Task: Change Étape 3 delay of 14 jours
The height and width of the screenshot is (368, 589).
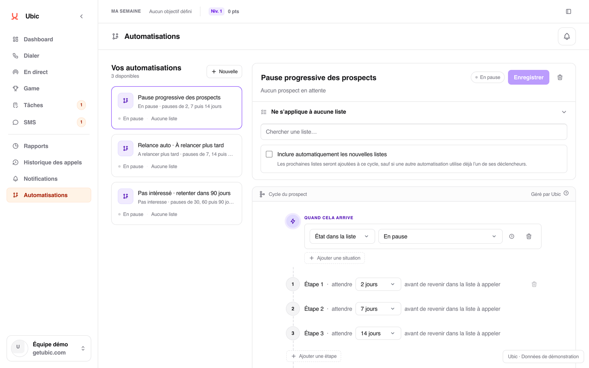Action: 378,333
